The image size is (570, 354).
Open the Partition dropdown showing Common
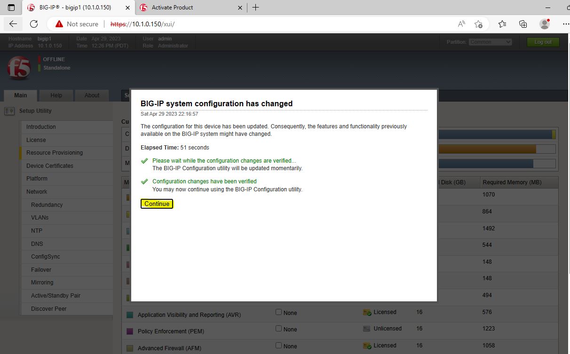click(x=490, y=42)
